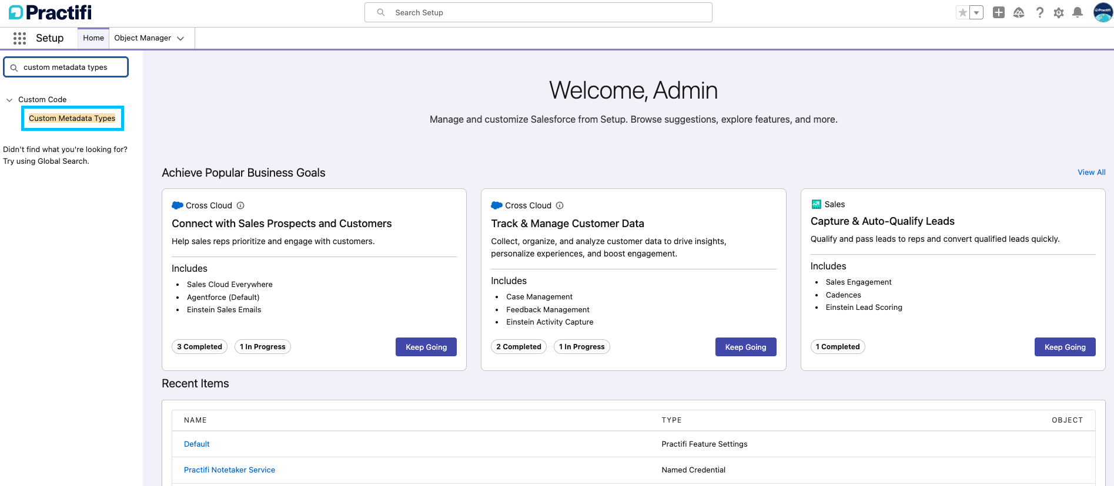Viewport: 1114px width, 486px height.
Task: Click the Track & Manage Customer Data heading
Action: point(567,224)
